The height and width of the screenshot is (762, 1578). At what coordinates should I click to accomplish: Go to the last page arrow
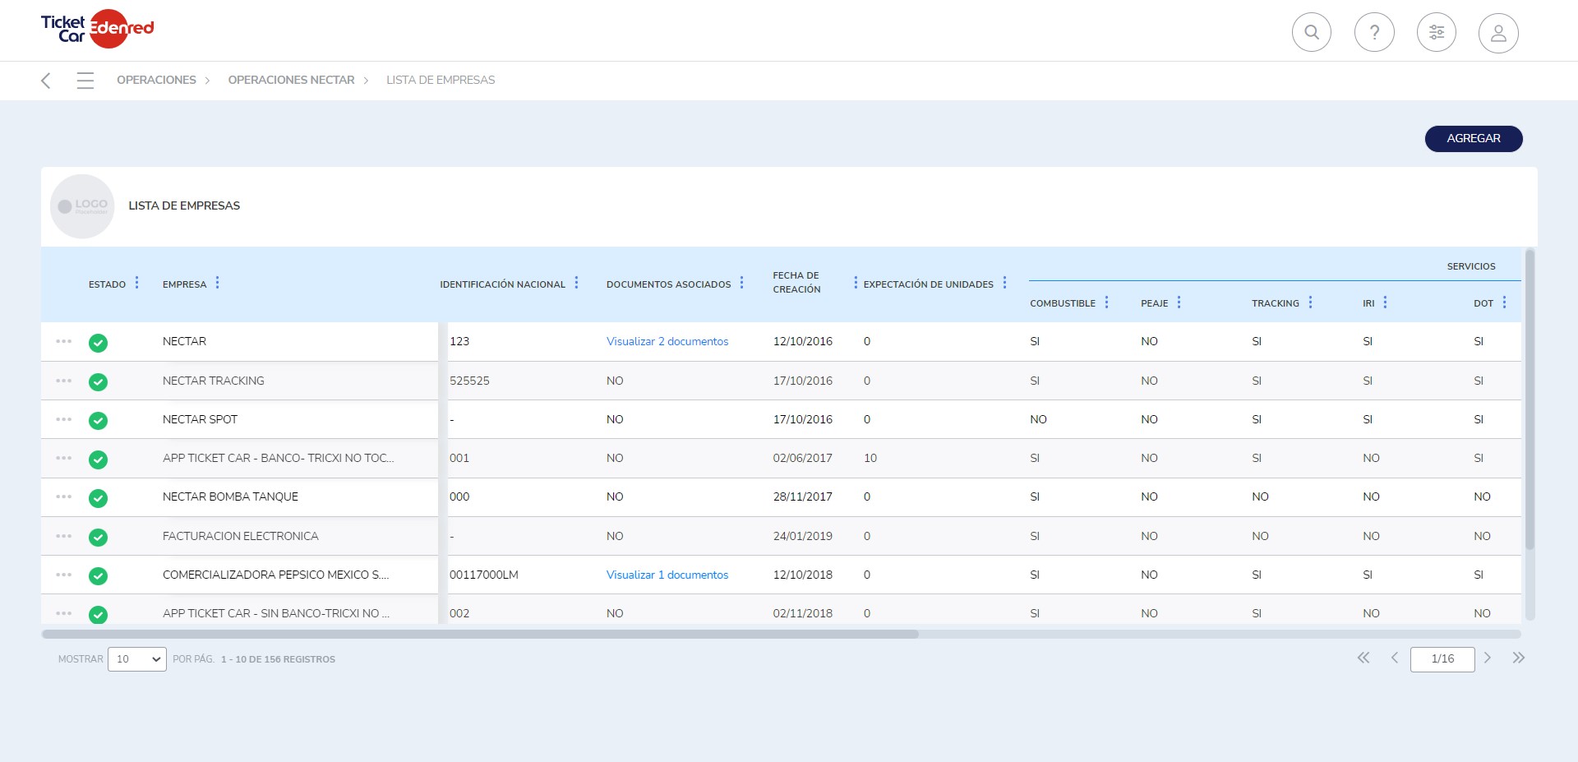pyautogui.click(x=1518, y=658)
